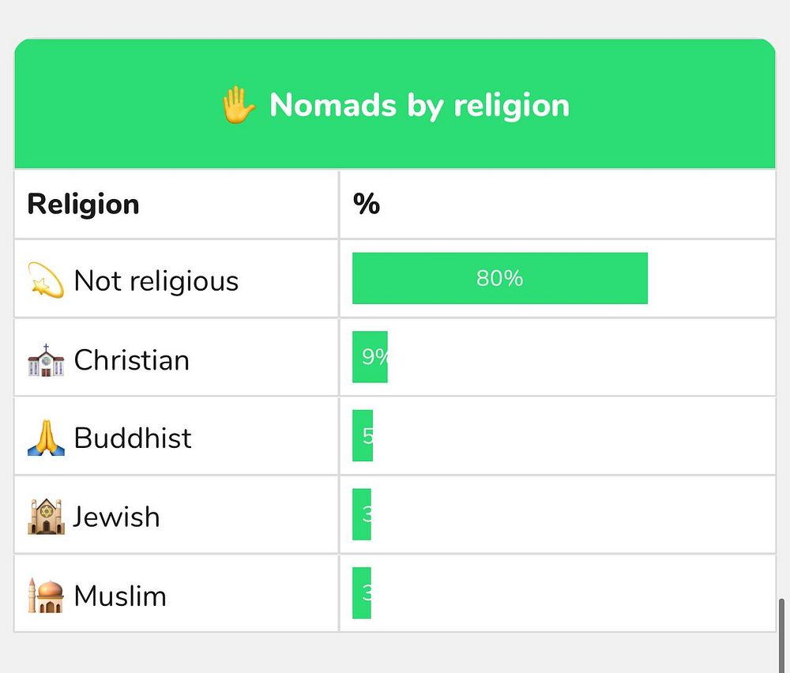The height and width of the screenshot is (673, 790).
Task: Select the Buddhist row label
Action: (133, 438)
